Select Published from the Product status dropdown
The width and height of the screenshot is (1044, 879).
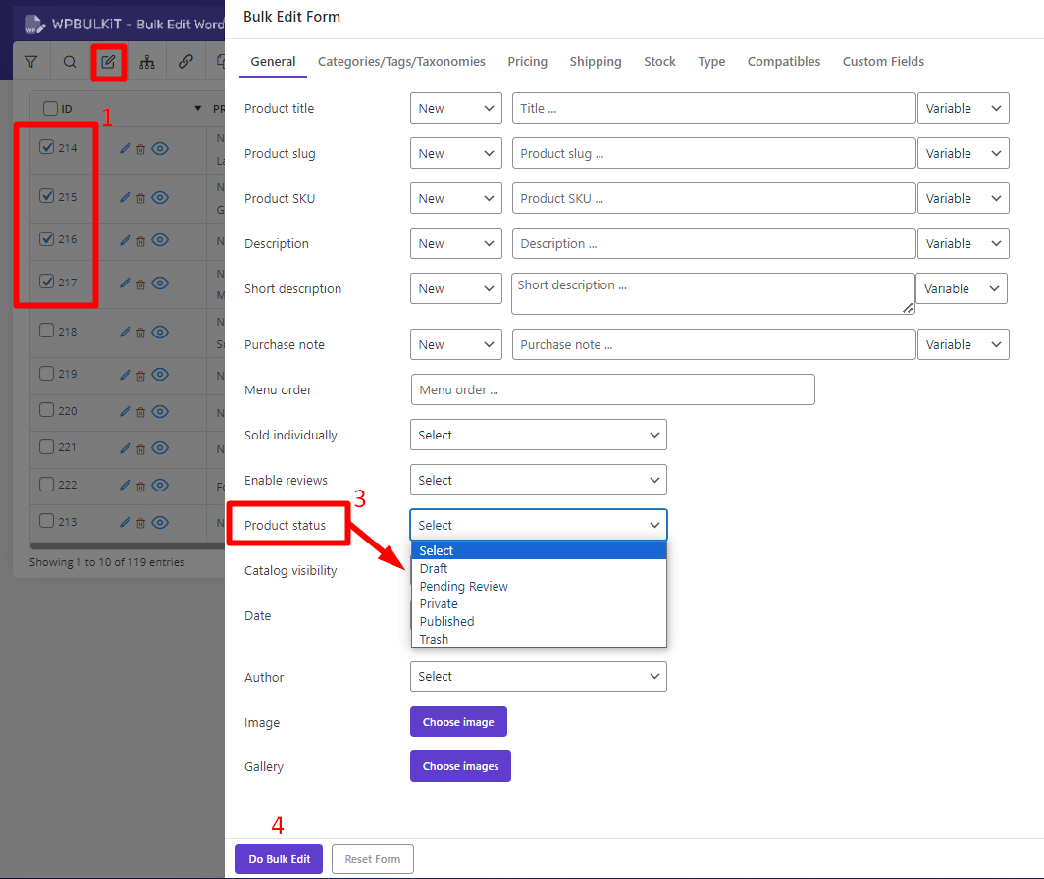(448, 621)
